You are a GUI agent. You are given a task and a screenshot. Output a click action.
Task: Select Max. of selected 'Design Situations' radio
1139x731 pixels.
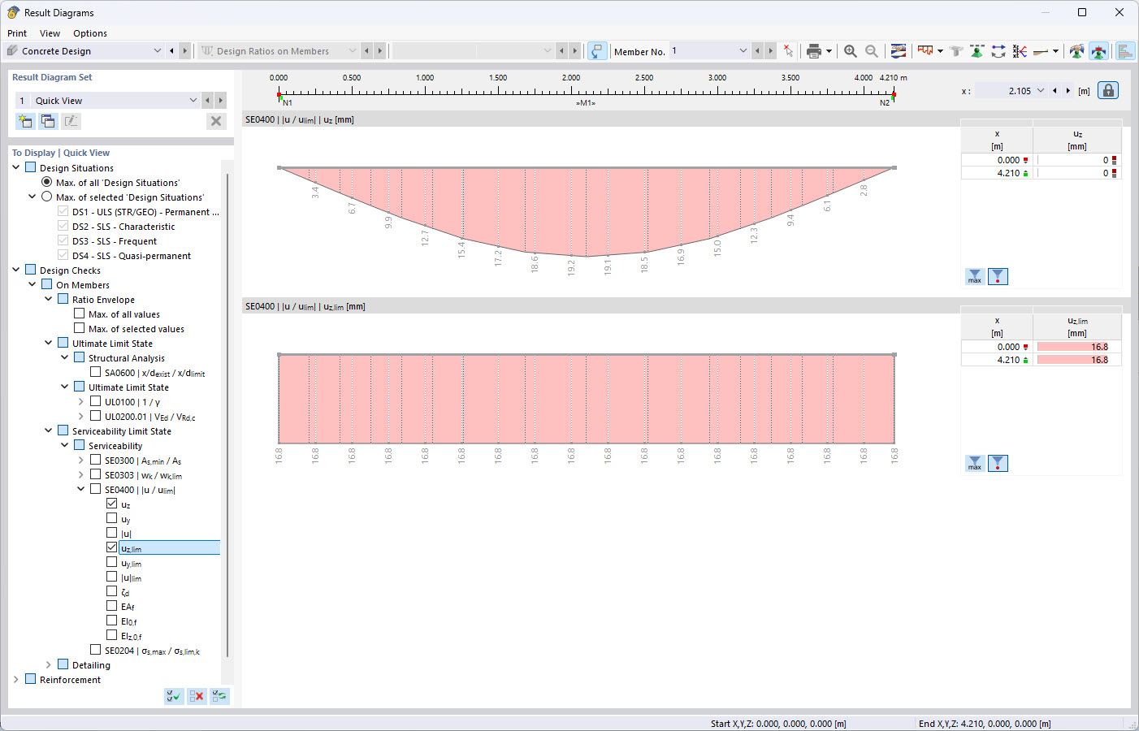(x=47, y=197)
